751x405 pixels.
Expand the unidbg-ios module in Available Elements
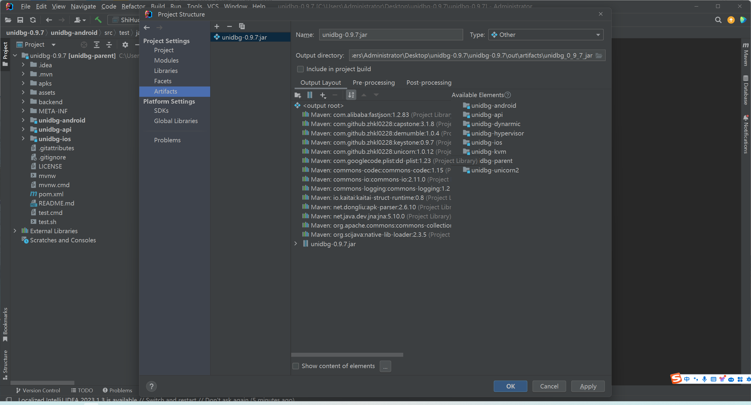(x=486, y=142)
